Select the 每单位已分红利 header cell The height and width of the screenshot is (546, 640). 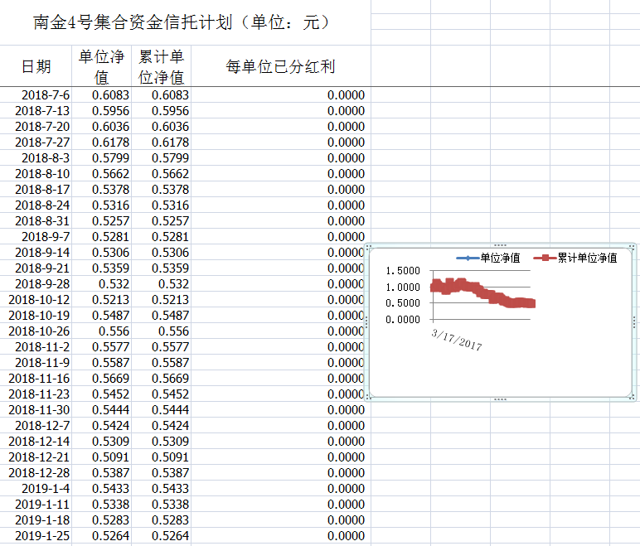tap(281, 66)
